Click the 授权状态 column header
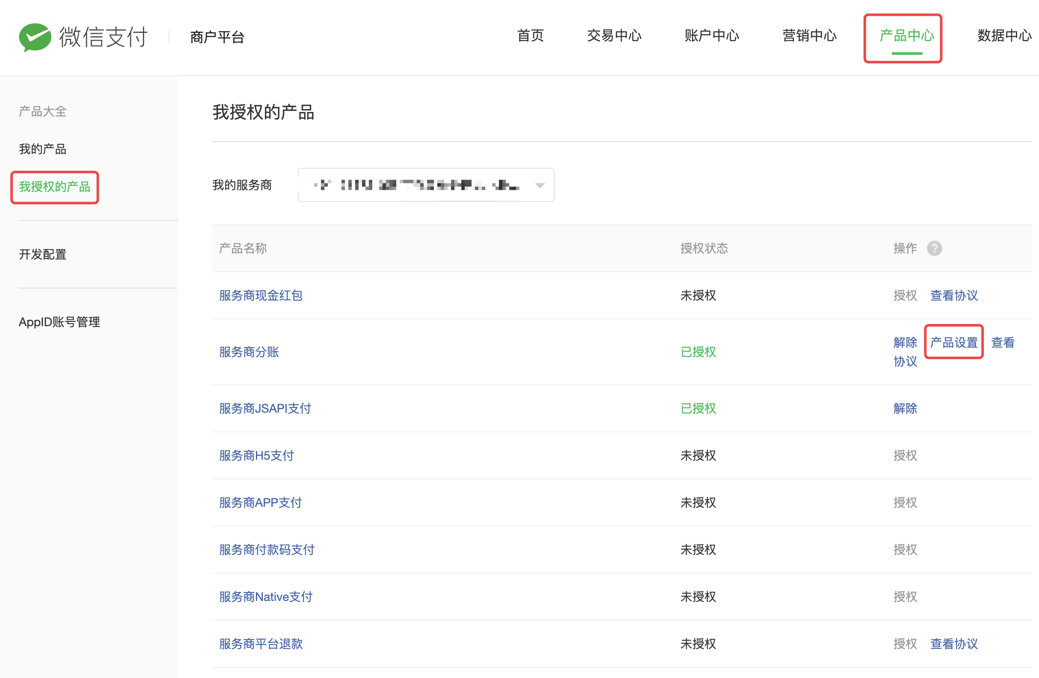 click(704, 248)
